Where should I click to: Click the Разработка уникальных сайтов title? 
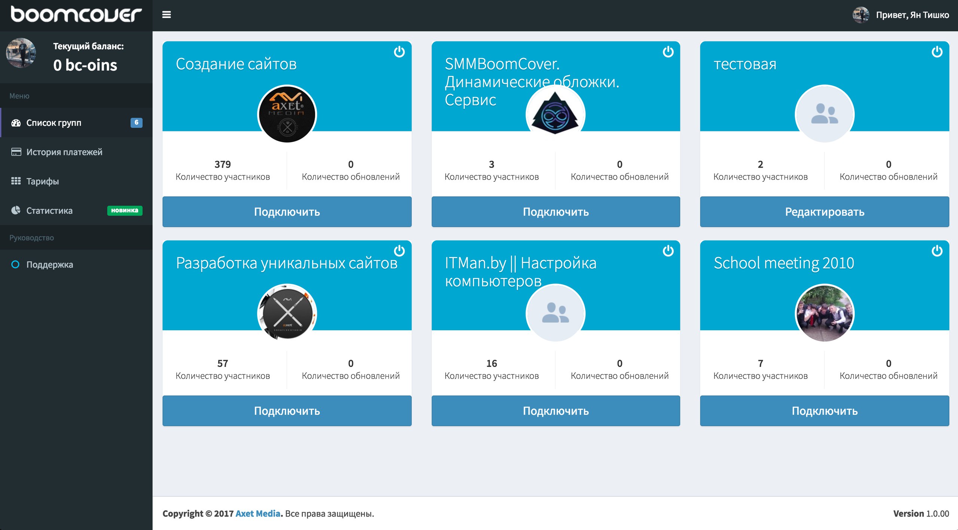(x=287, y=263)
